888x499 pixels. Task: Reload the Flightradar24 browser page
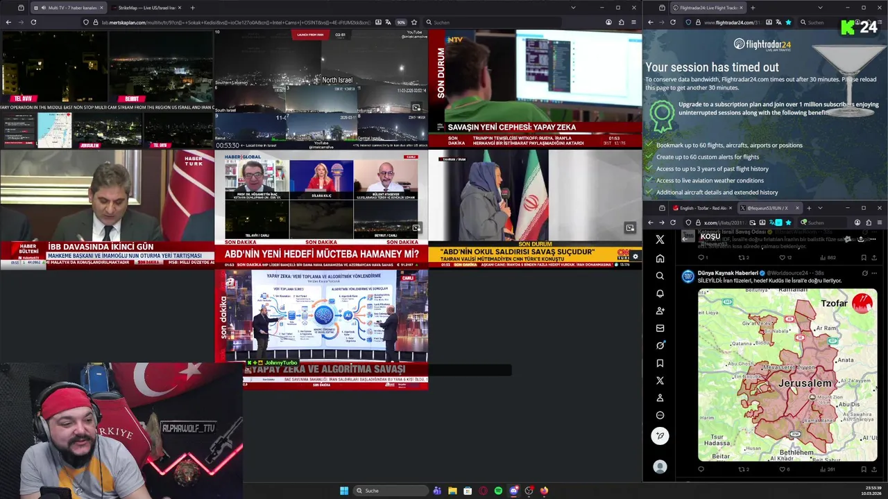pyautogui.click(x=673, y=22)
